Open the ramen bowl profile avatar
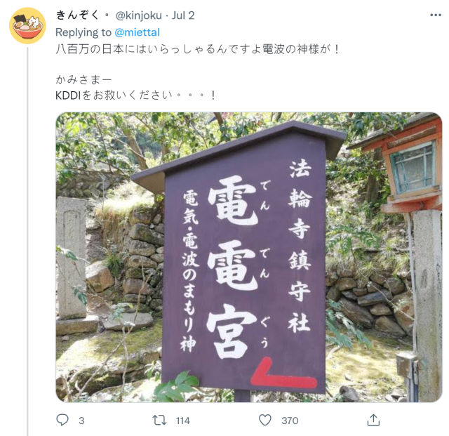449x436 pixels. coord(27,25)
